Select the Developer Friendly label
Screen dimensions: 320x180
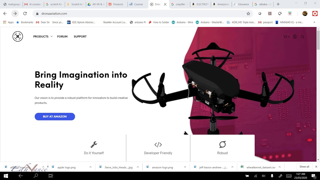pos(158,153)
